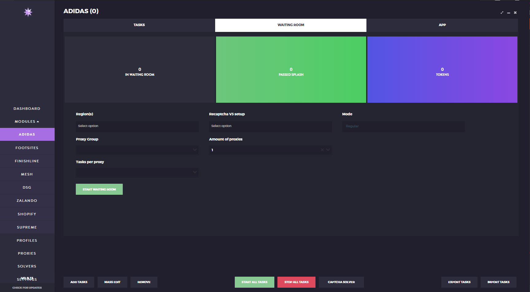Click the green Passed Splash card
This screenshot has height=292, width=530.
291,70
